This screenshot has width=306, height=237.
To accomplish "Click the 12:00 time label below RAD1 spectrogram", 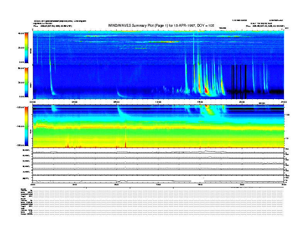I will tap(158, 102).
